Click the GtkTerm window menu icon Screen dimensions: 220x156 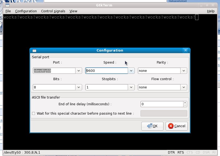(7, 5)
